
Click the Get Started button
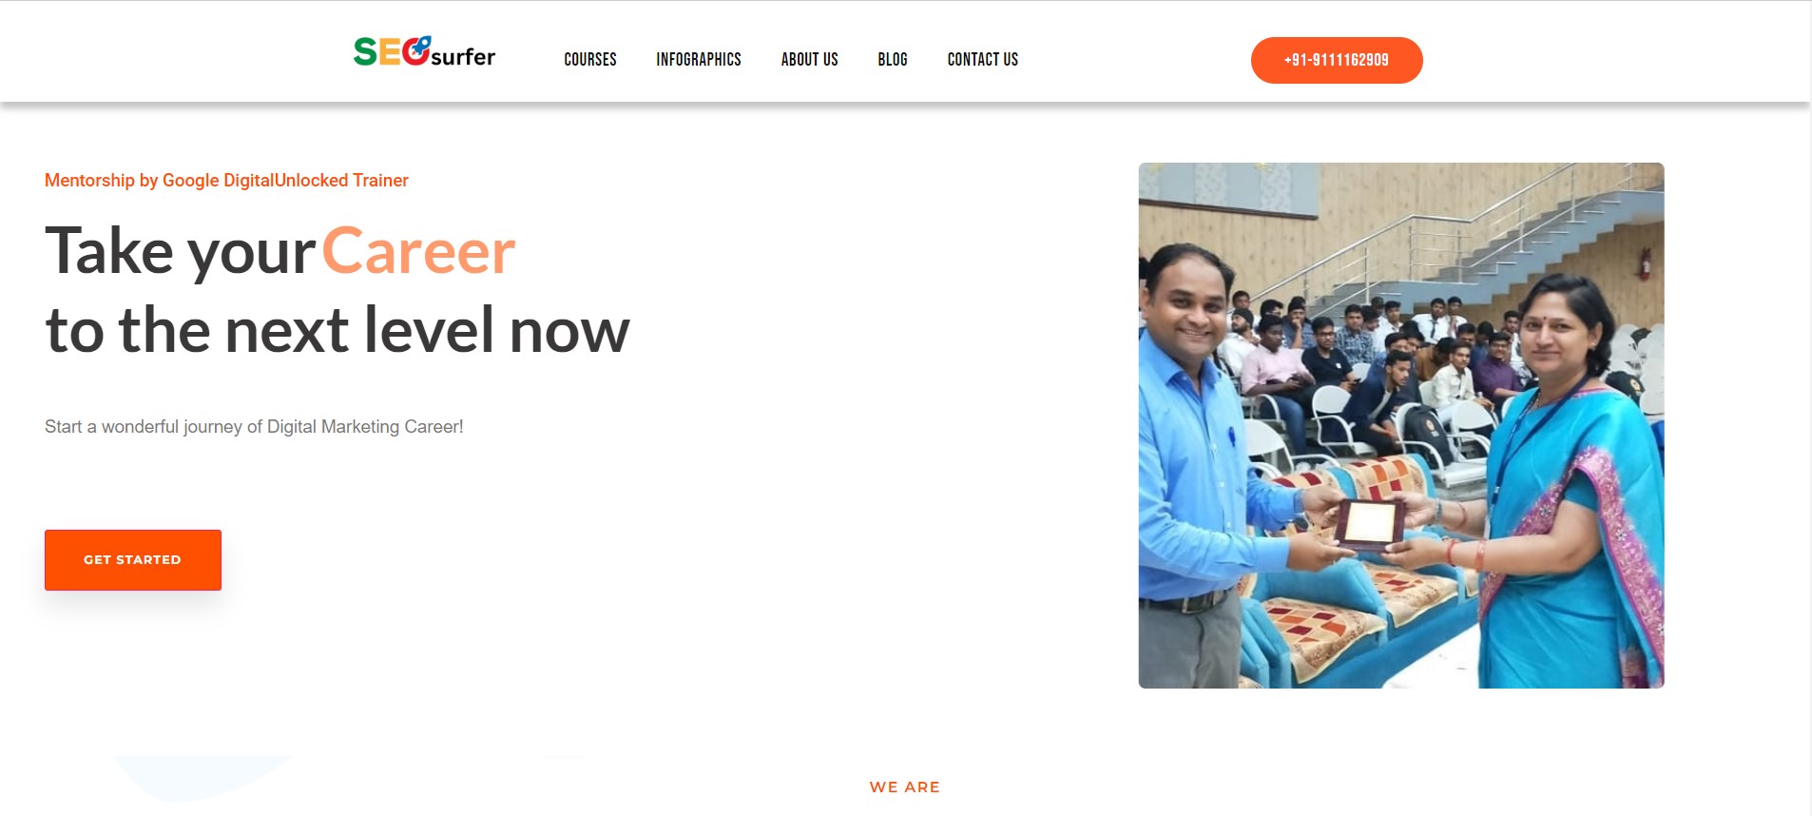click(133, 560)
